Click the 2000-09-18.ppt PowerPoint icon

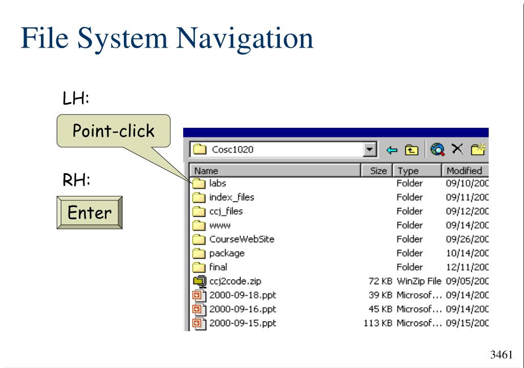199,295
